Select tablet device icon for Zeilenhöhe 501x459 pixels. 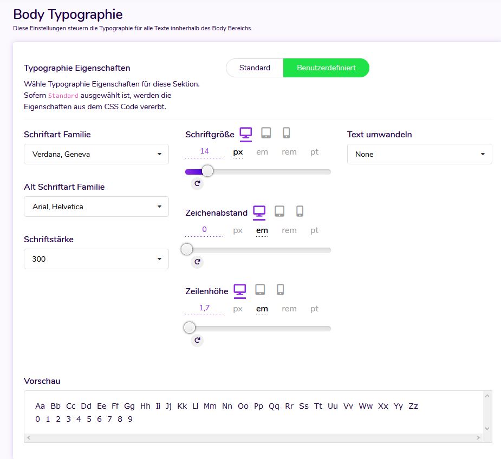point(260,290)
